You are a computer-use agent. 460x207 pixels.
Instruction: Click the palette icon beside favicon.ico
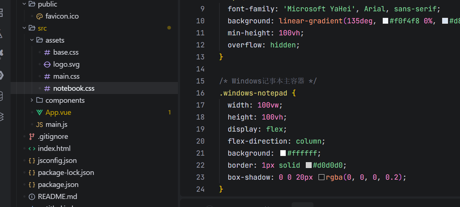click(39, 16)
